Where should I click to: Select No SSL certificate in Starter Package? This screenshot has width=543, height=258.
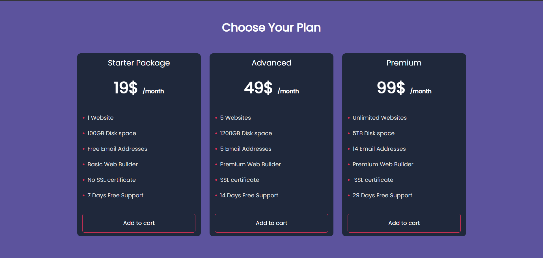111,180
